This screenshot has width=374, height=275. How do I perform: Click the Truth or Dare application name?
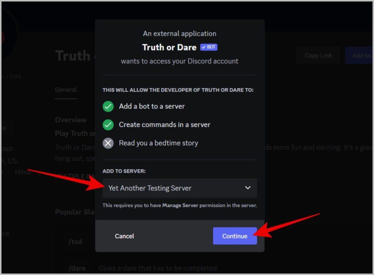(x=169, y=47)
